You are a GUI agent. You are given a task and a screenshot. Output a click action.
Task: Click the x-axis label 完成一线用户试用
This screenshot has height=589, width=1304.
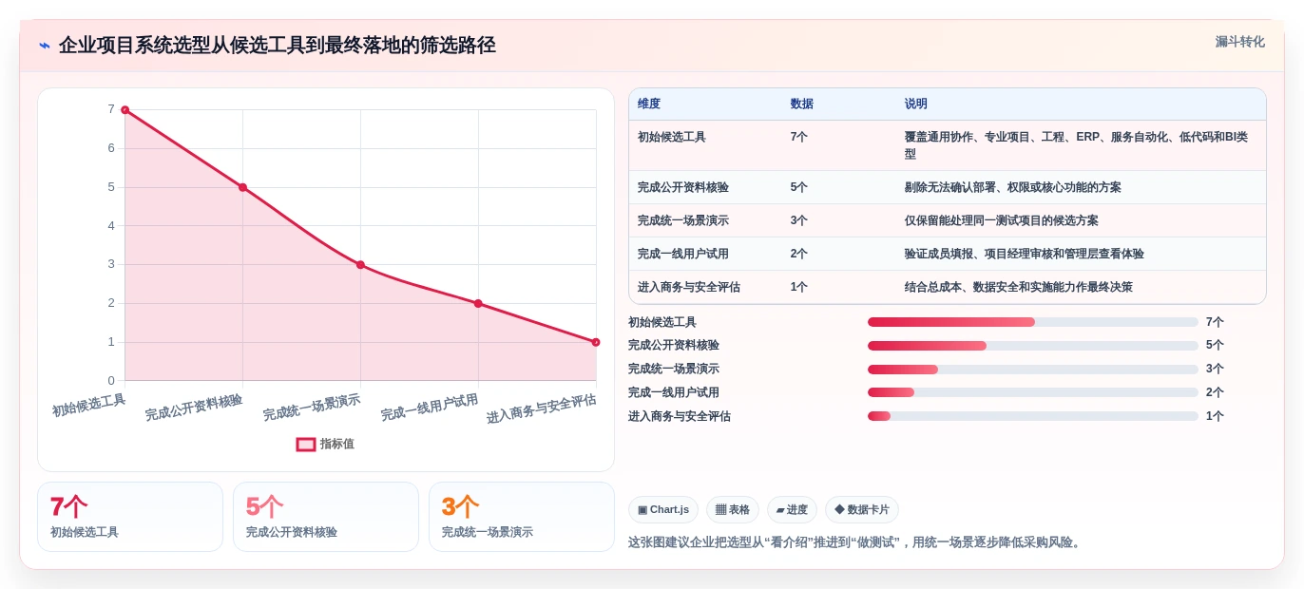[x=430, y=408]
